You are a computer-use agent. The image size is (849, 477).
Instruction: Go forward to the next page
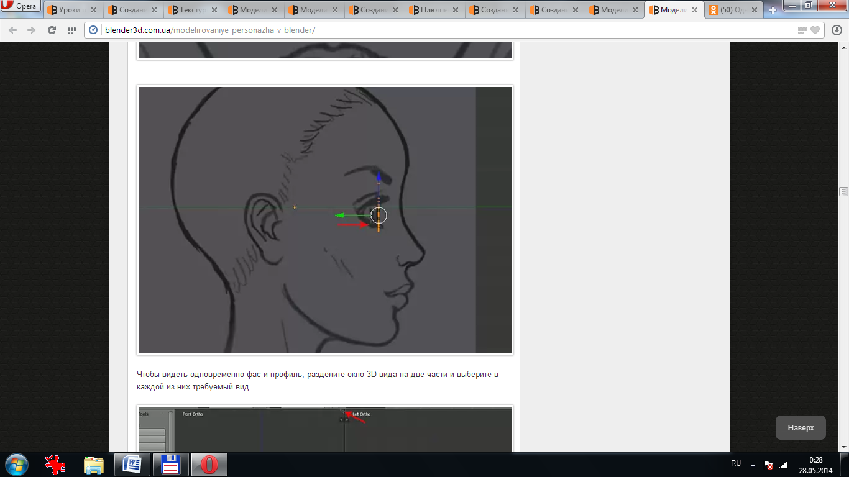point(31,30)
